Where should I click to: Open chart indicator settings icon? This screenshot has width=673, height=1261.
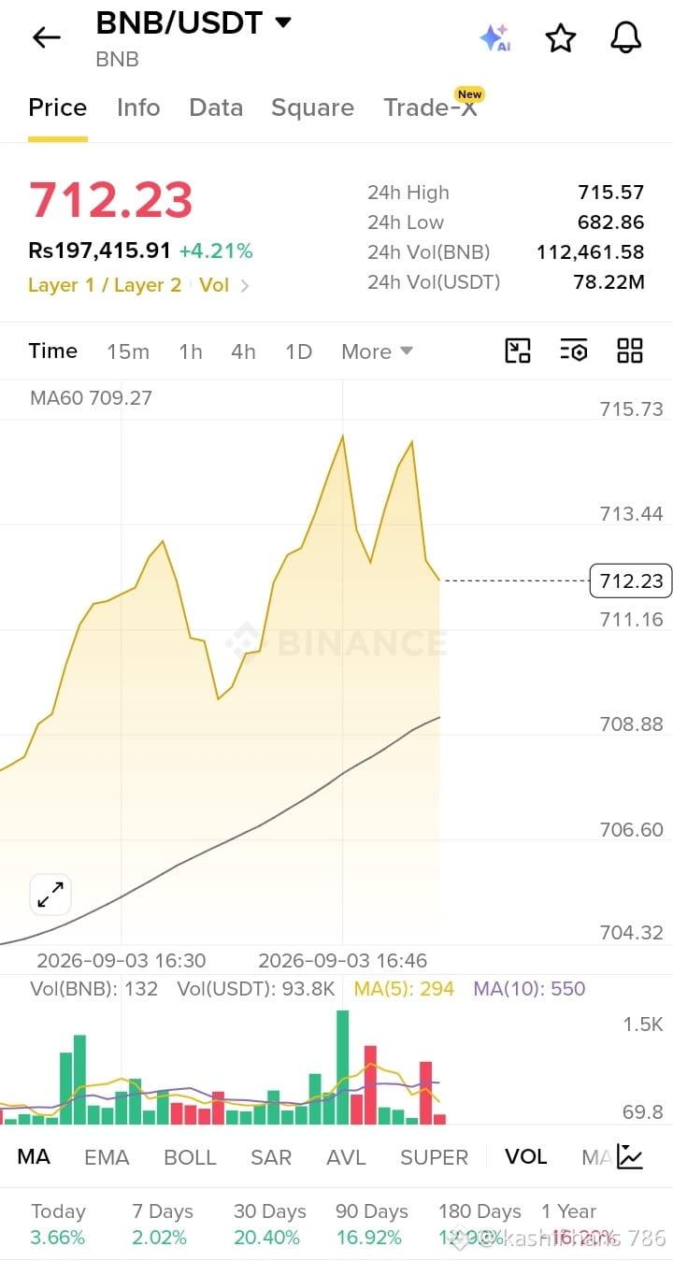[x=573, y=351]
